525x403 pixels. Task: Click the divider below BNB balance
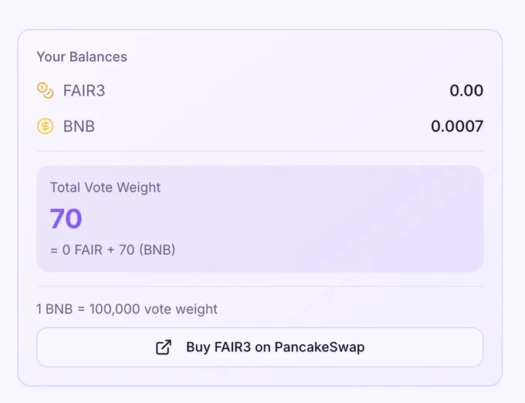pos(260,151)
